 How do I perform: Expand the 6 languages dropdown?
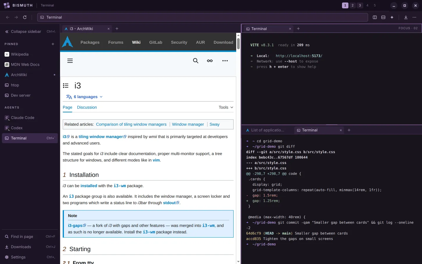(84, 97)
